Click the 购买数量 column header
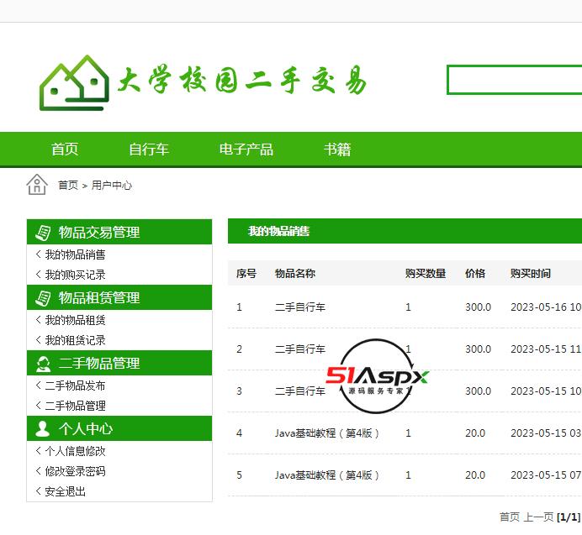This screenshot has height=535, width=582. point(426,274)
